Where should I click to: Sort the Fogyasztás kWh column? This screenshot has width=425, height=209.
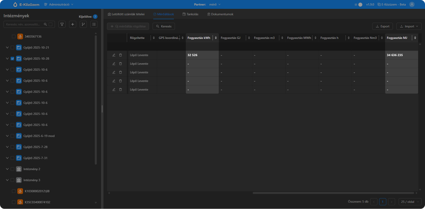click(216, 38)
